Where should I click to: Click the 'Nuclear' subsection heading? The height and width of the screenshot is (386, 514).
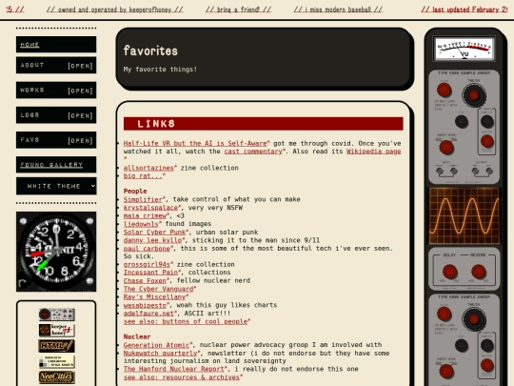(x=137, y=336)
